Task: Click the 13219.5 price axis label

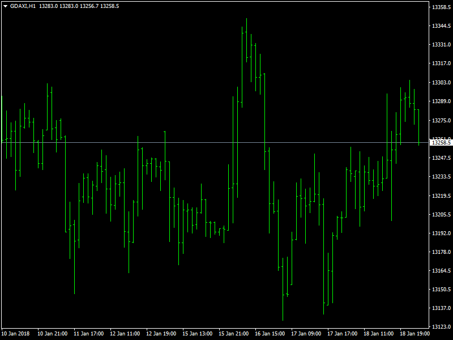Action: 441,195
